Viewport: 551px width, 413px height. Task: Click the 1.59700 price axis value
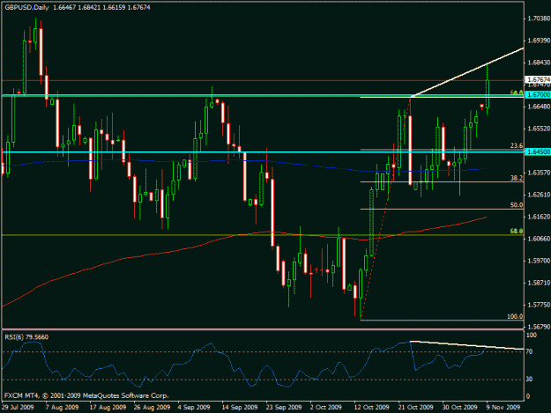(x=539, y=261)
